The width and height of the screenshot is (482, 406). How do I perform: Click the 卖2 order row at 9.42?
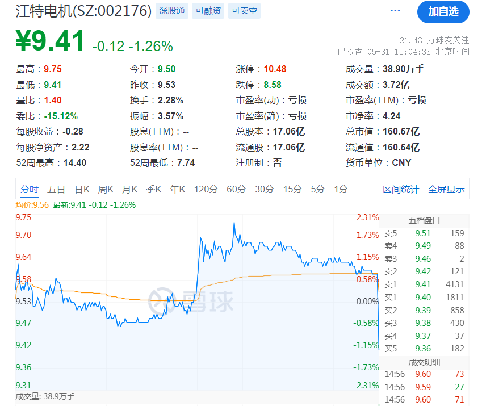click(x=424, y=271)
